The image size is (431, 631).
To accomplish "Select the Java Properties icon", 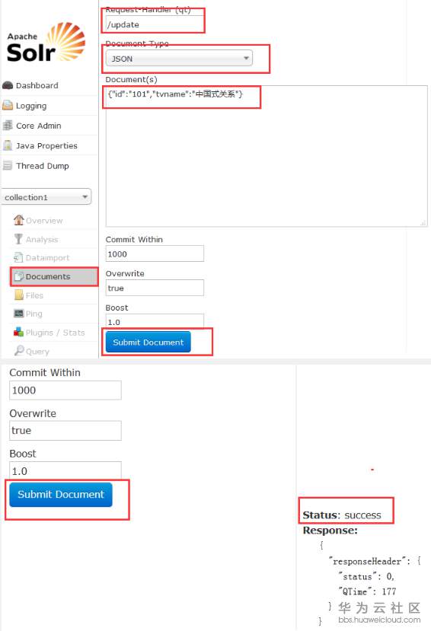I will pos(8,145).
